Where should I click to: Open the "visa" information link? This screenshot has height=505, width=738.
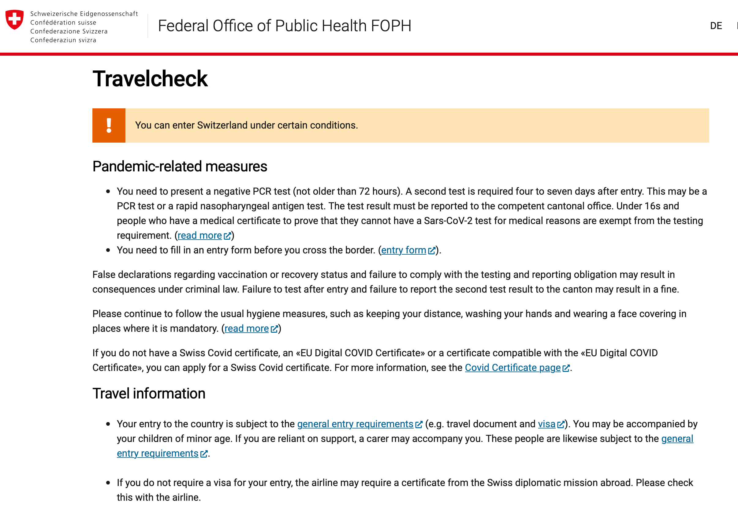pyautogui.click(x=546, y=424)
